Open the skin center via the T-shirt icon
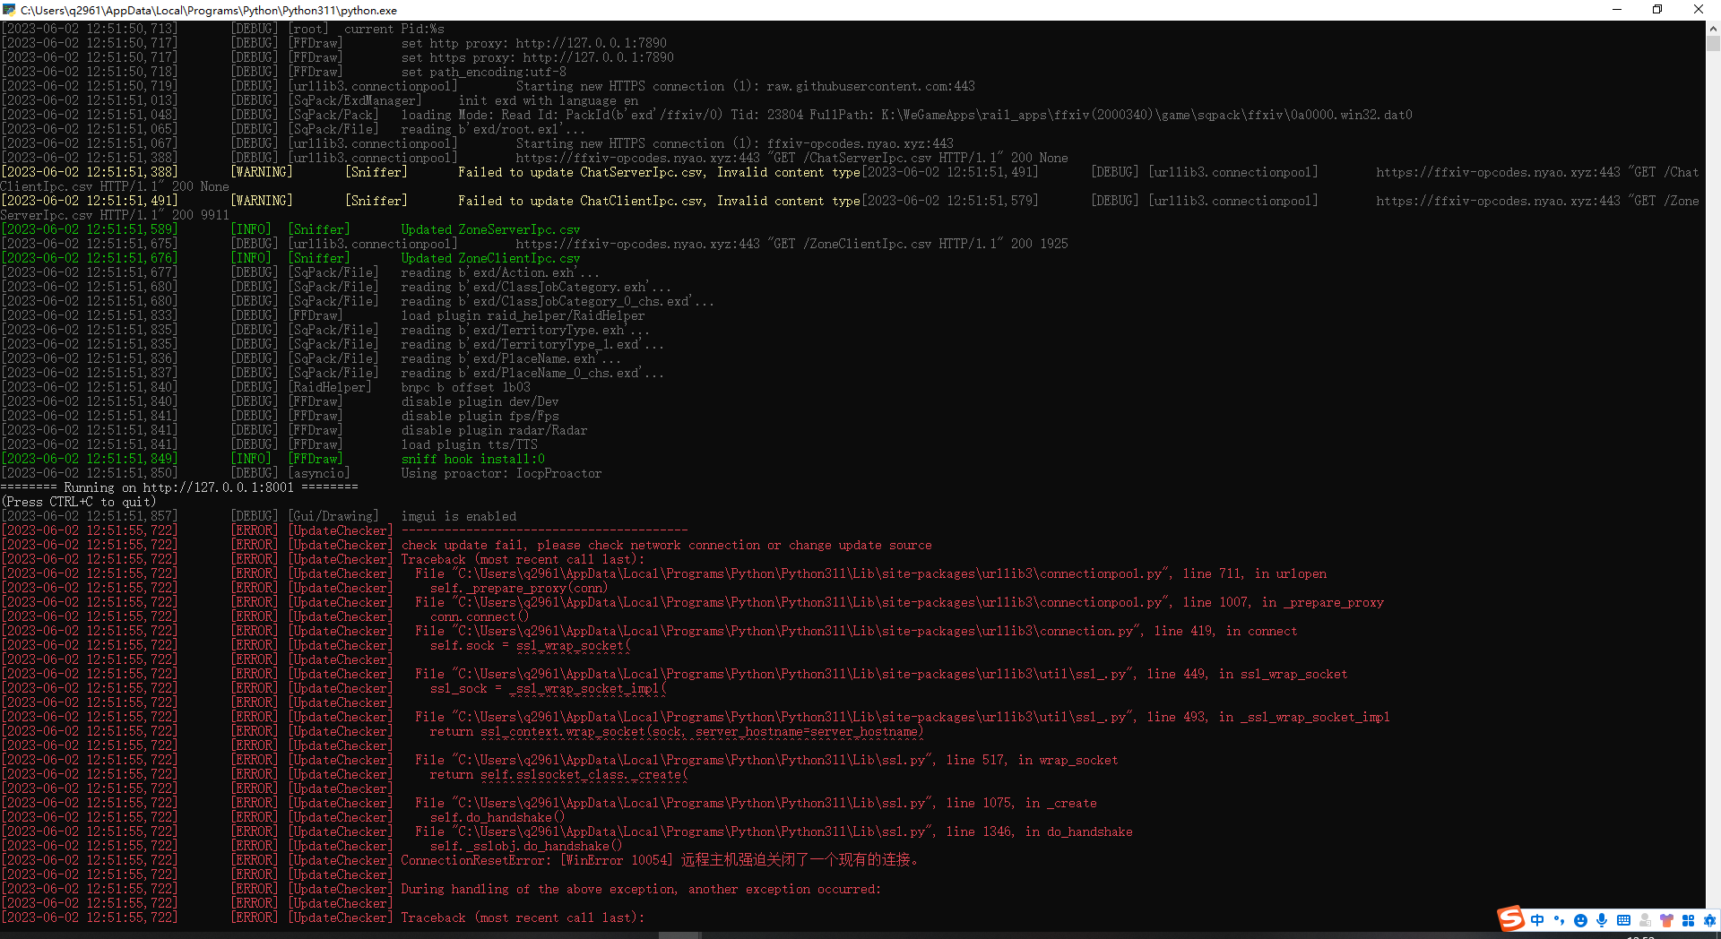This screenshot has height=939, width=1721. click(x=1666, y=919)
